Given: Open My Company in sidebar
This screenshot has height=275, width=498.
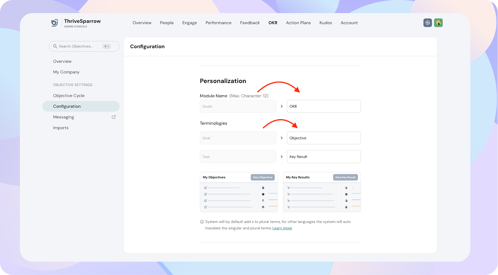Looking at the screenshot, I should point(66,72).
